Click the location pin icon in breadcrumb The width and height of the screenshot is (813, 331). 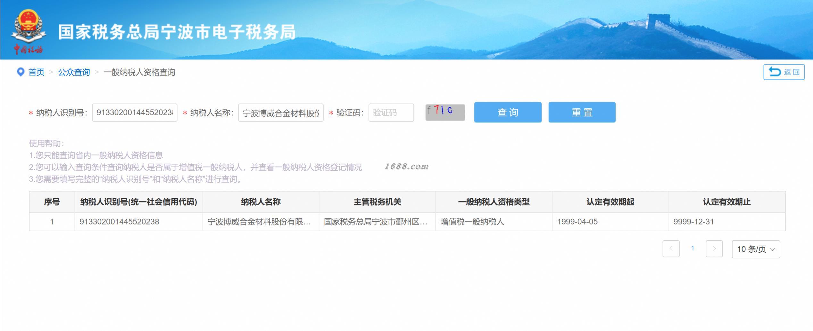pos(21,72)
